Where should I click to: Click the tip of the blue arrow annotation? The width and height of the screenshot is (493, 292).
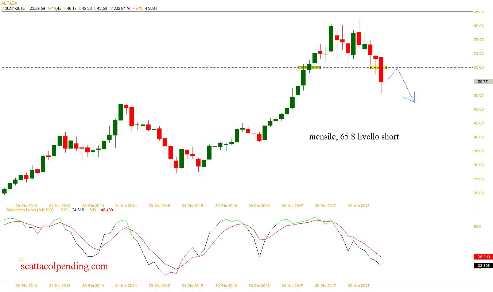click(x=414, y=102)
